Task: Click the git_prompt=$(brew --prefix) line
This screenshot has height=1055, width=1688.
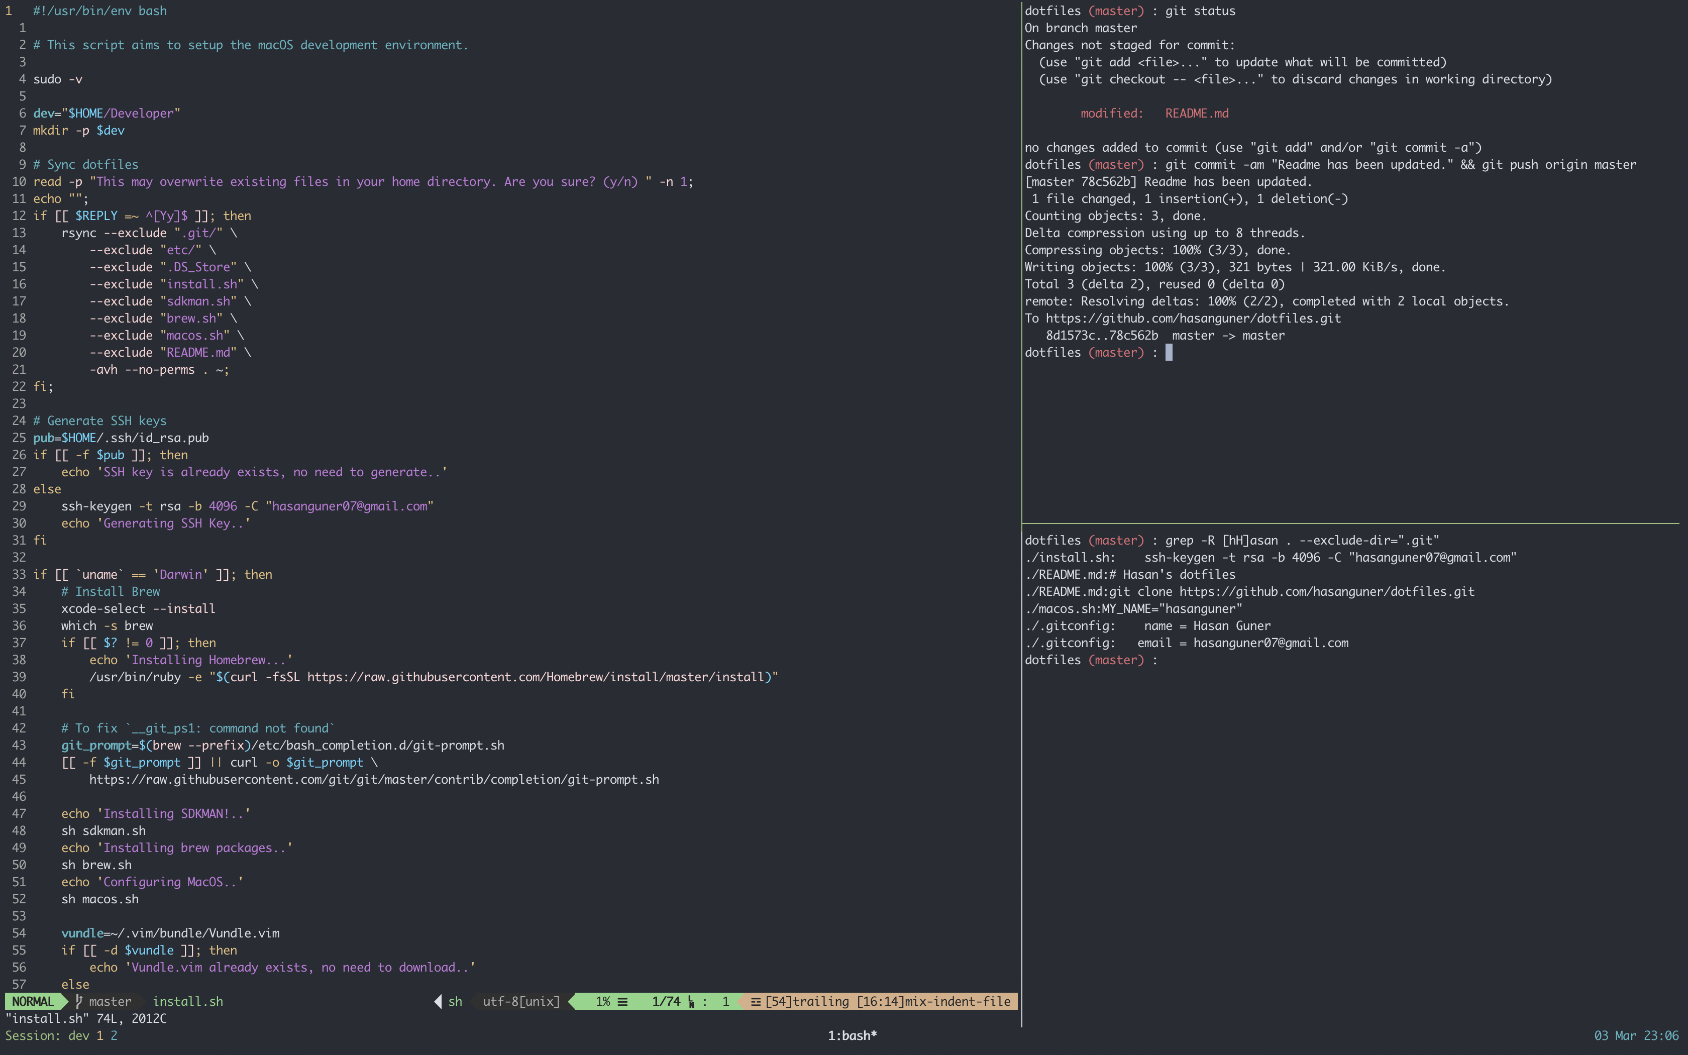Action: (x=282, y=746)
